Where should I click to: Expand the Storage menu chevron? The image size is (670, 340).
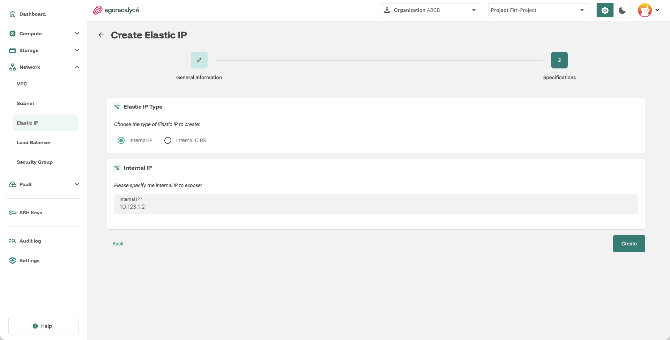(77, 50)
